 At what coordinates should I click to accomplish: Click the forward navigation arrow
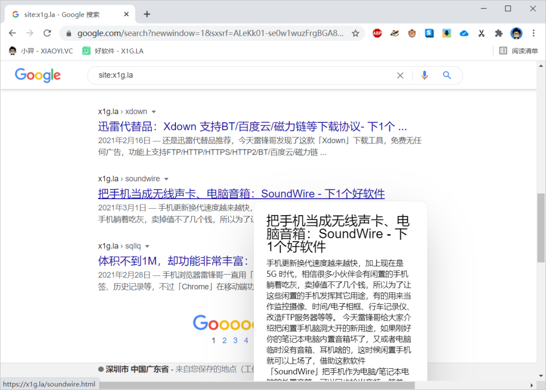pos(30,33)
